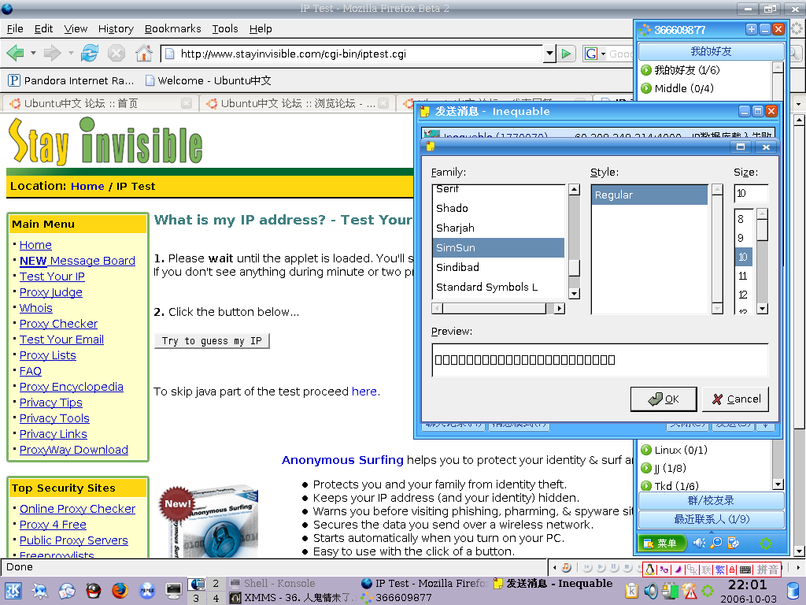This screenshot has height=605, width=806.
Task: Open the History menu
Action: pyautogui.click(x=116, y=29)
